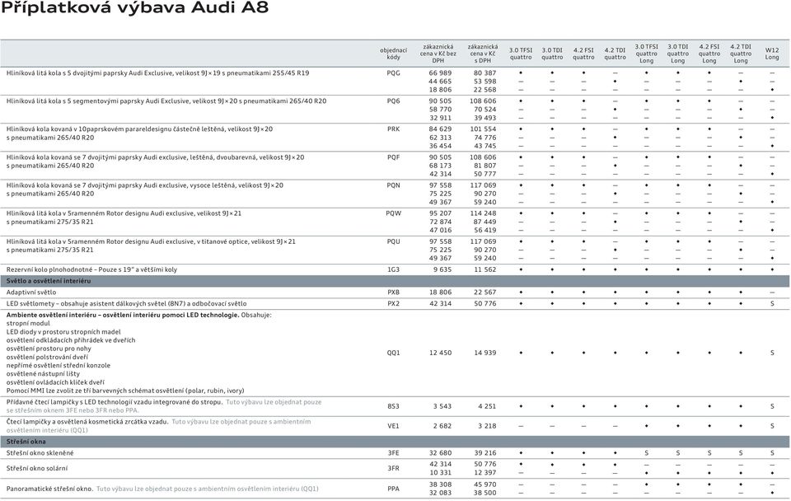The image size is (791, 501).
Task: Click the order code PQG
Action: [x=394, y=73]
